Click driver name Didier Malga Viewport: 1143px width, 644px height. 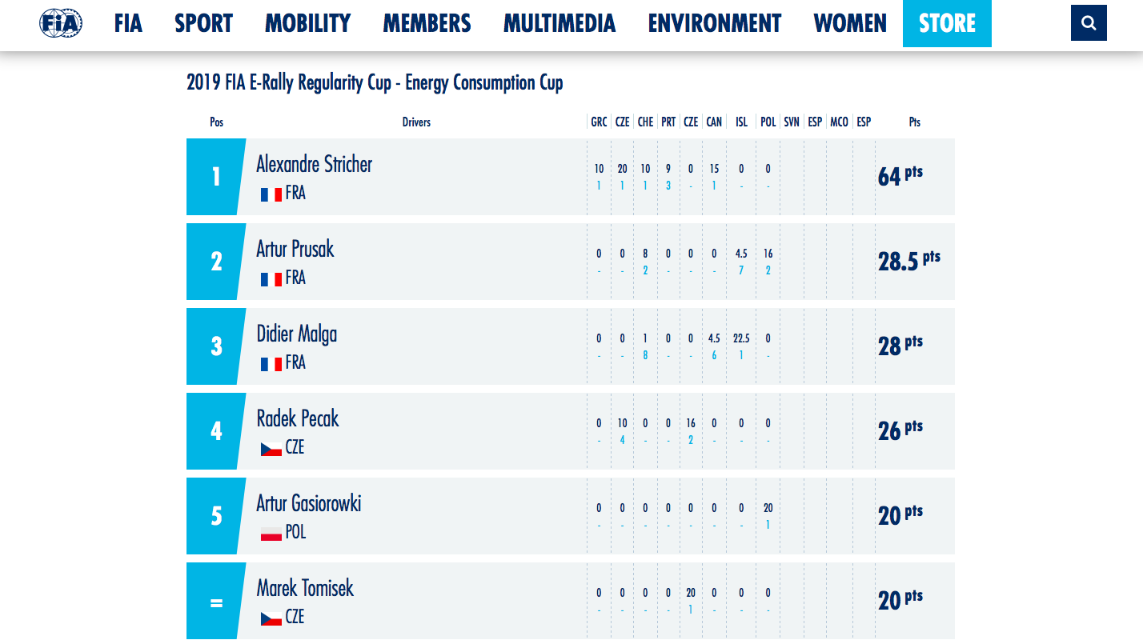pyautogui.click(x=296, y=334)
